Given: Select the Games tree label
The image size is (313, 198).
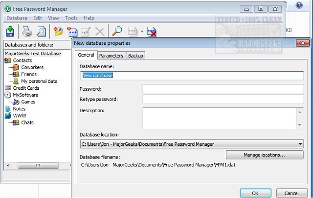Looking at the screenshot, I should point(28,102).
